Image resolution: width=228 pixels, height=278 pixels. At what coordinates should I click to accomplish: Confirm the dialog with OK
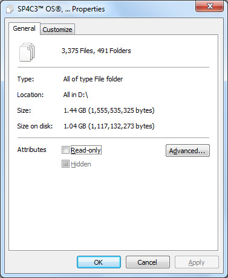[x=99, y=262]
